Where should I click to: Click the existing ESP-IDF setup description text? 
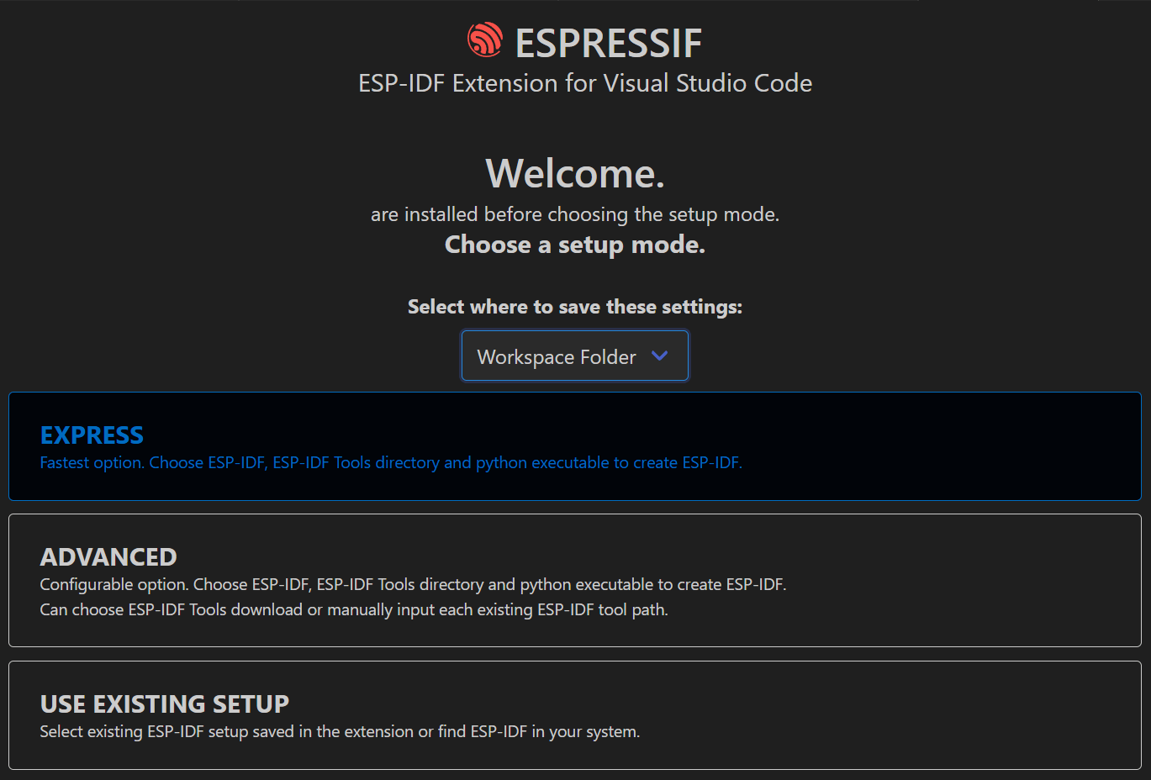point(340,731)
